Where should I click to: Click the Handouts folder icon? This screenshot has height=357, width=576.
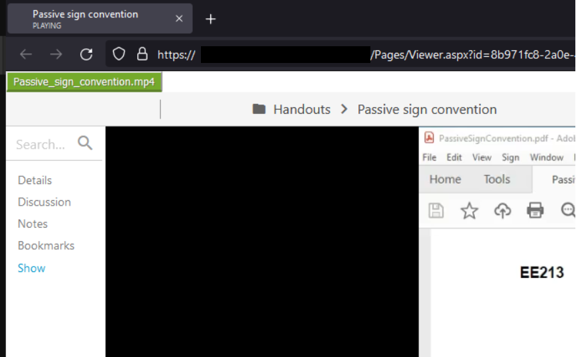(x=259, y=109)
